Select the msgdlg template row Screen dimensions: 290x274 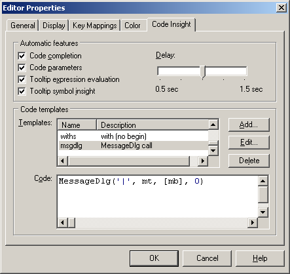click(x=133, y=146)
